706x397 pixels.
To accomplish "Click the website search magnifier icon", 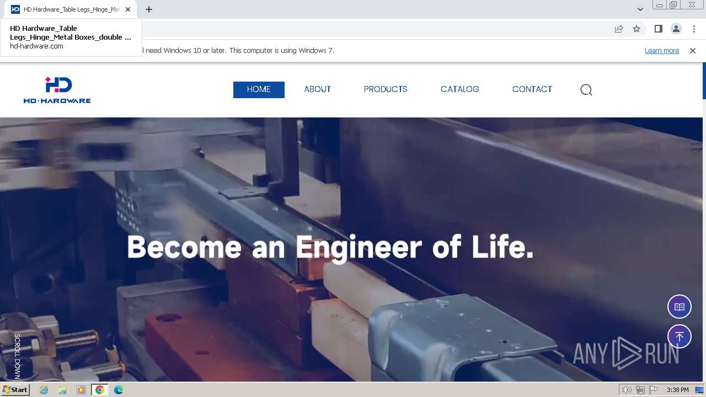I will pyautogui.click(x=586, y=90).
